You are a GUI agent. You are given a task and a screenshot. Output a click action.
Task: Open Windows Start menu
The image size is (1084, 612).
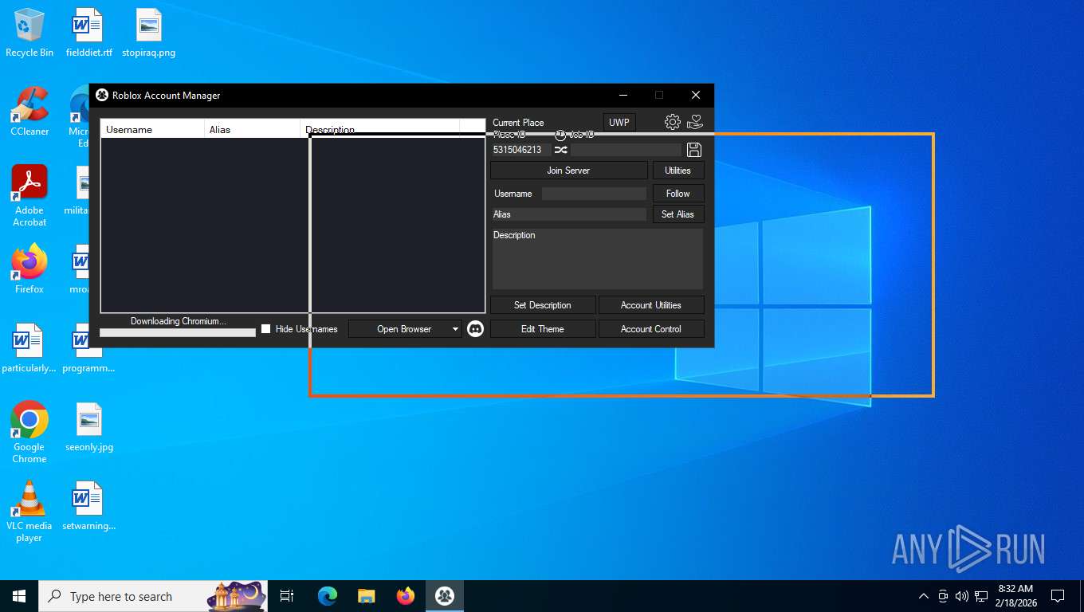coord(19,596)
